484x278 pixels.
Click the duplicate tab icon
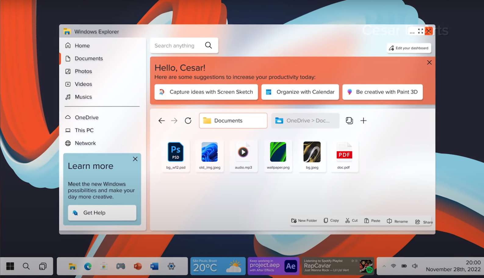(349, 121)
